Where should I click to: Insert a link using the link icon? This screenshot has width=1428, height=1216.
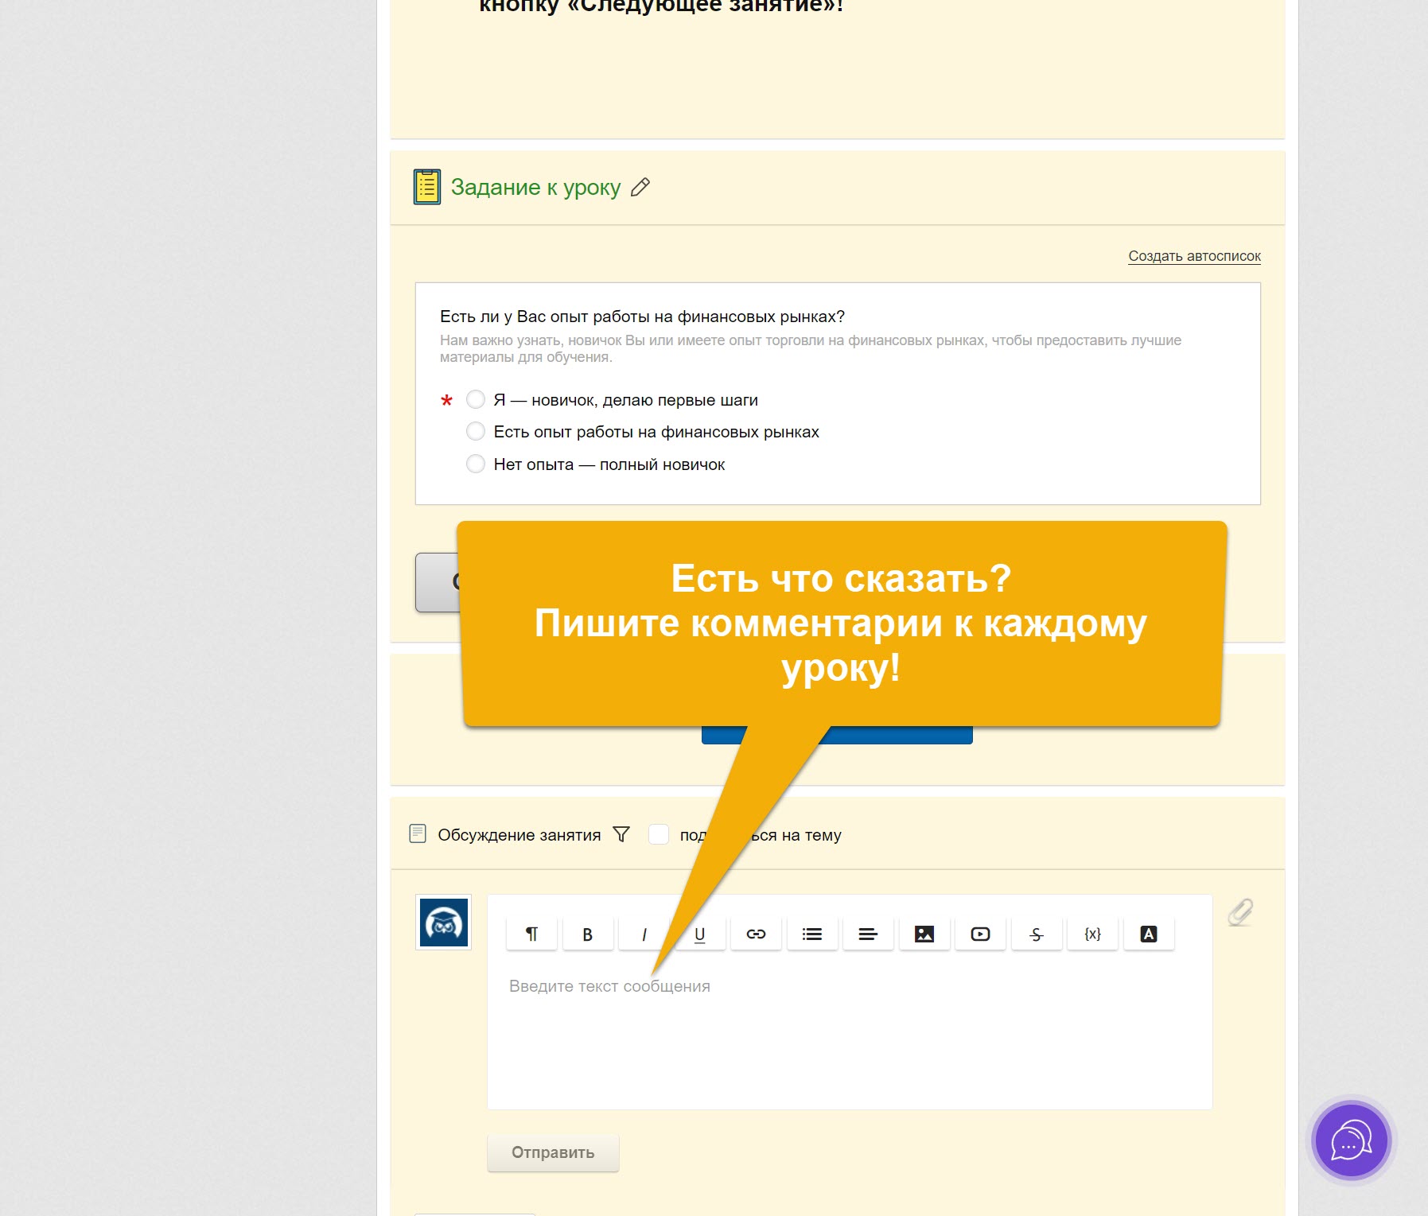(x=756, y=934)
